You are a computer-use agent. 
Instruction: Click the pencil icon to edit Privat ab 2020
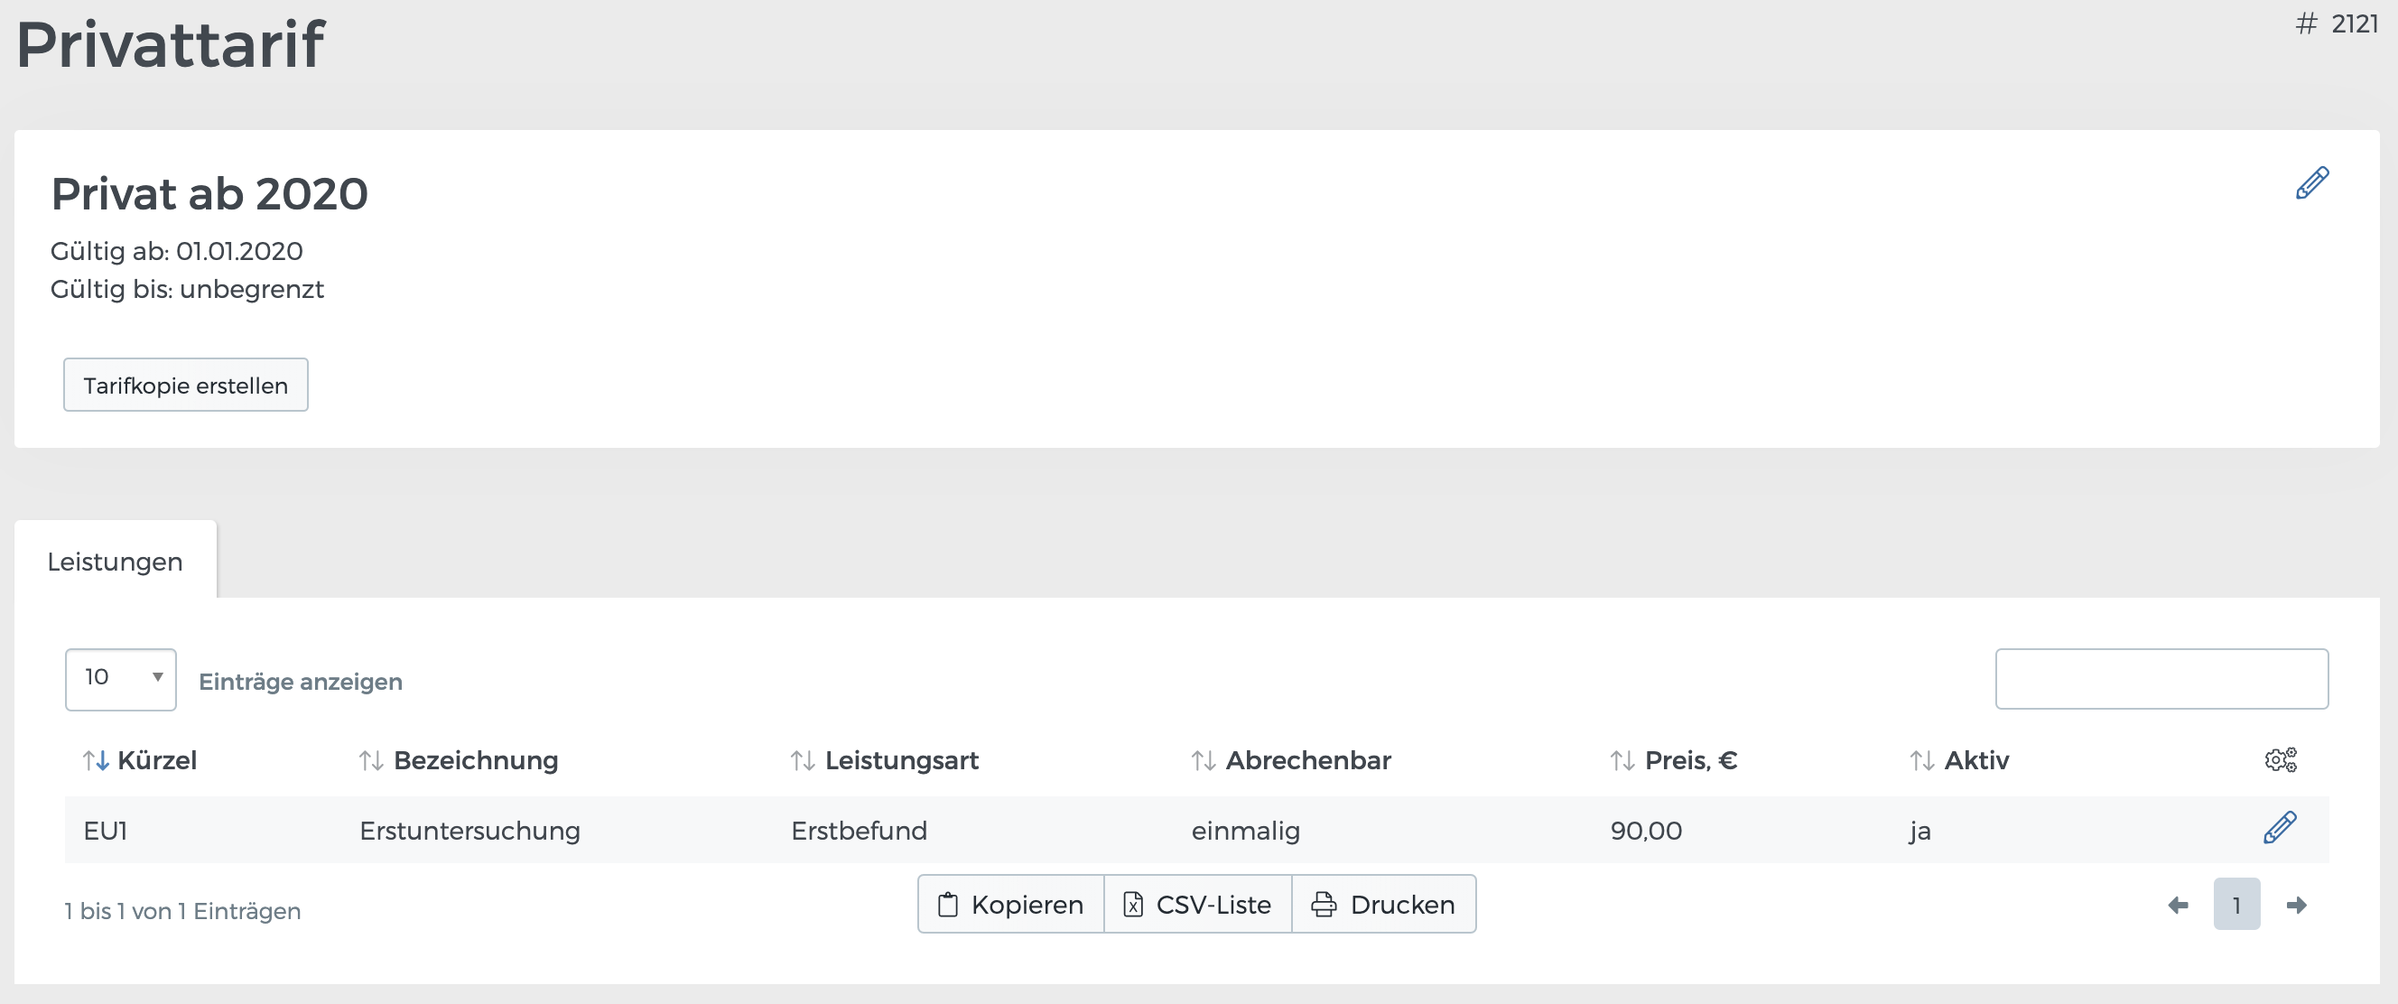[2312, 183]
